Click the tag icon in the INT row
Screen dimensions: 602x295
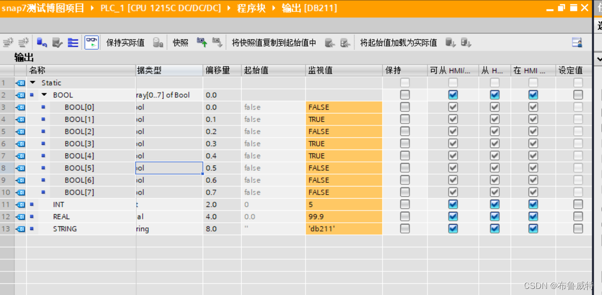[21, 204]
